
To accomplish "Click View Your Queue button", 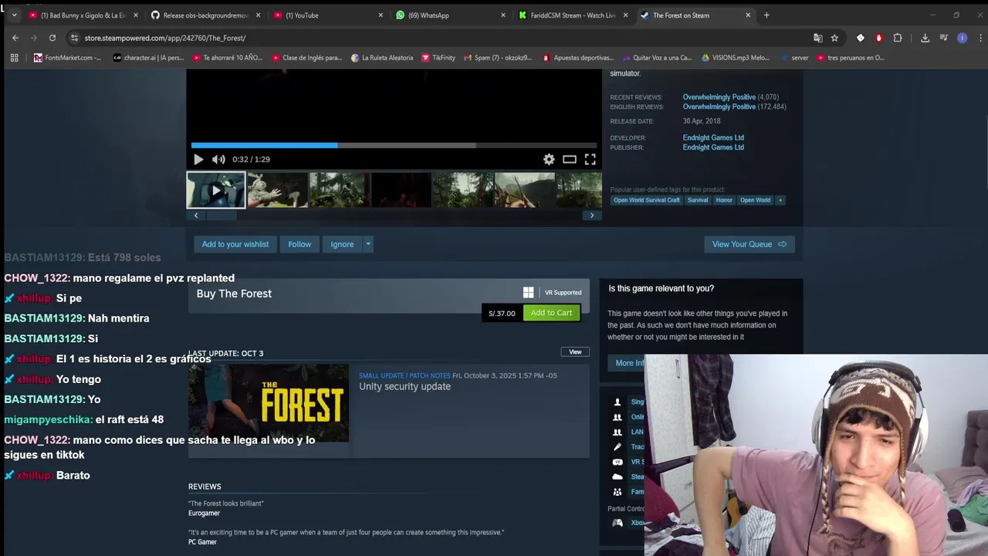I will [x=749, y=244].
